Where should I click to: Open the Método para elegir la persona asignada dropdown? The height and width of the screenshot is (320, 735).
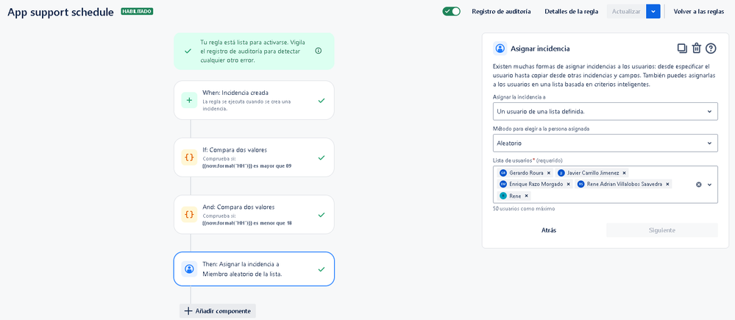coord(606,143)
